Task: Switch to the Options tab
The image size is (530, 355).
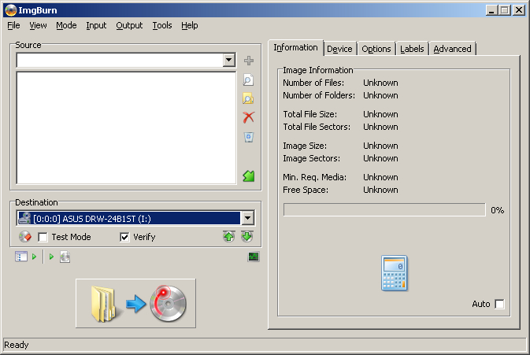Action: click(376, 49)
